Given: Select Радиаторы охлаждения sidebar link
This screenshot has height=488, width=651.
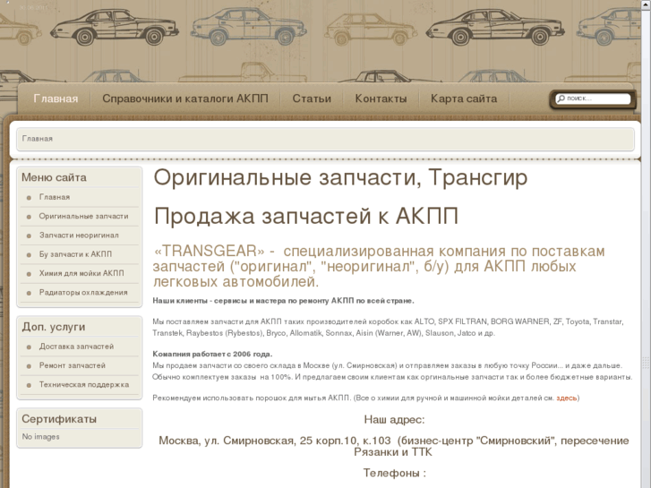Looking at the screenshot, I should point(83,293).
